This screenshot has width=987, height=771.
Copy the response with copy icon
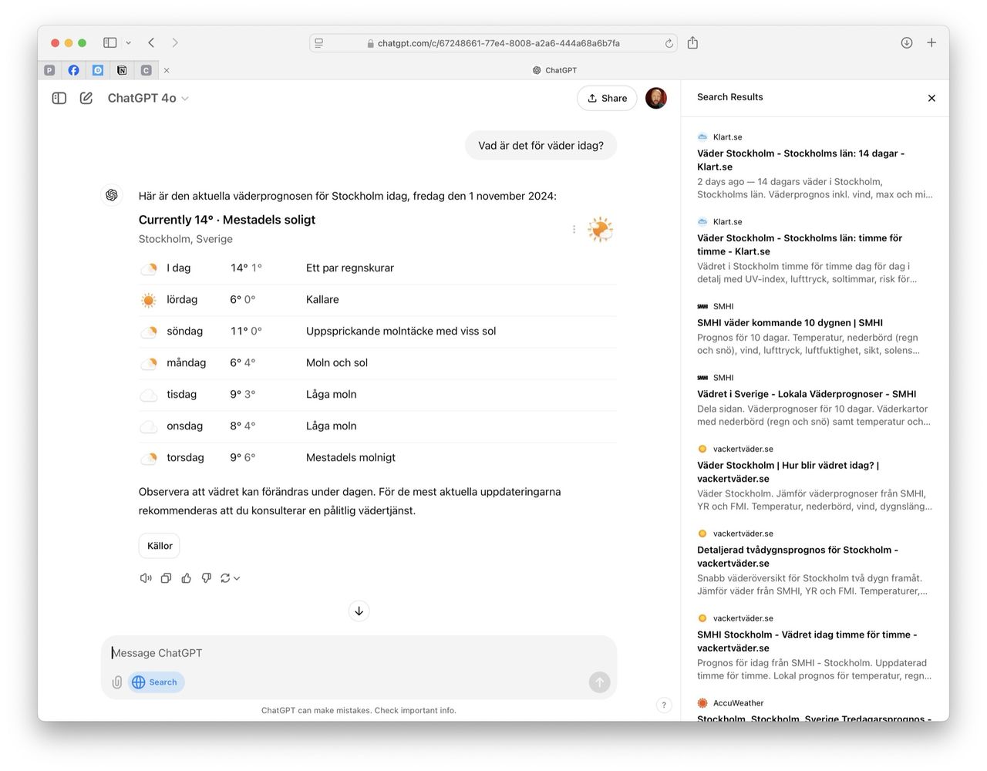pyautogui.click(x=166, y=578)
